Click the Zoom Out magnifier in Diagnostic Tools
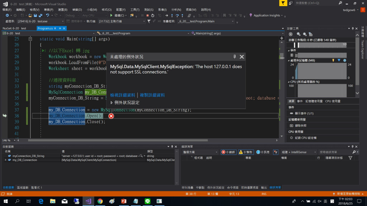Screen dimensions: 367x206 (x=305, y=34)
